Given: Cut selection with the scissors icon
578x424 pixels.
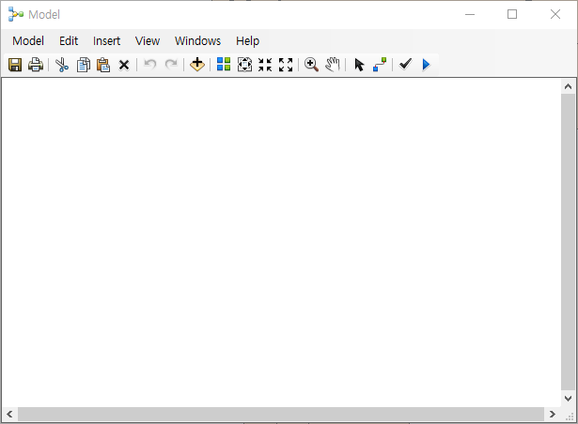Looking at the screenshot, I should [x=62, y=65].
